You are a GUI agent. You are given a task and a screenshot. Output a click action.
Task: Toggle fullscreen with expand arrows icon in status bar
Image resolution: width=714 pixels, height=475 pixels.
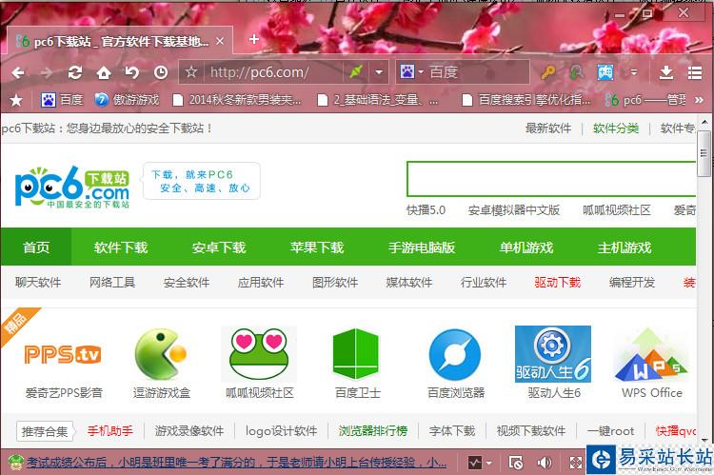[x=575, y=464]
